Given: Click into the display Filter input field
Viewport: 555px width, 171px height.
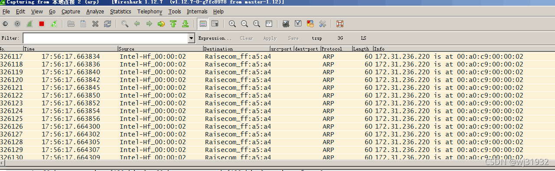Looking at the screenshot, I should tap(106, 38).
